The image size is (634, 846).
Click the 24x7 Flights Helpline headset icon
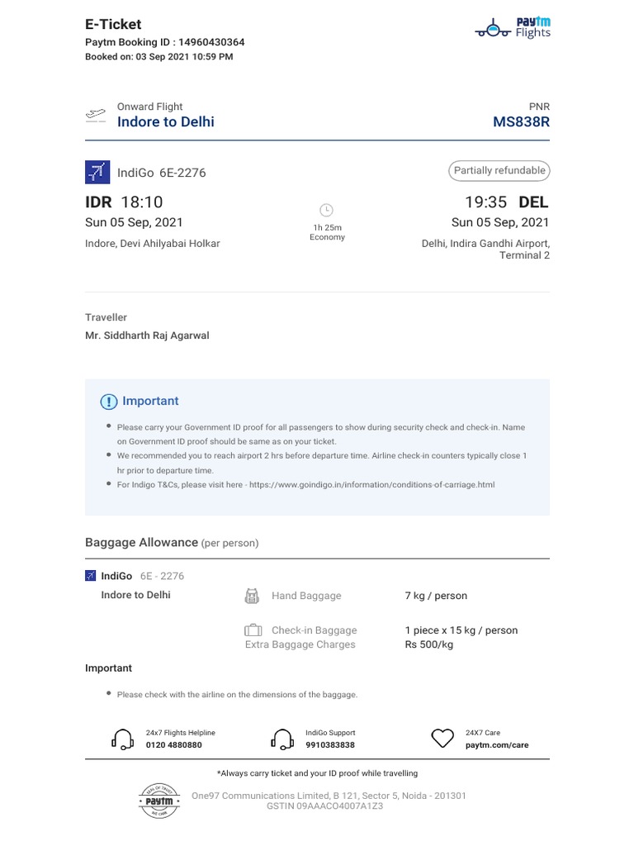(x=123, y=739)
